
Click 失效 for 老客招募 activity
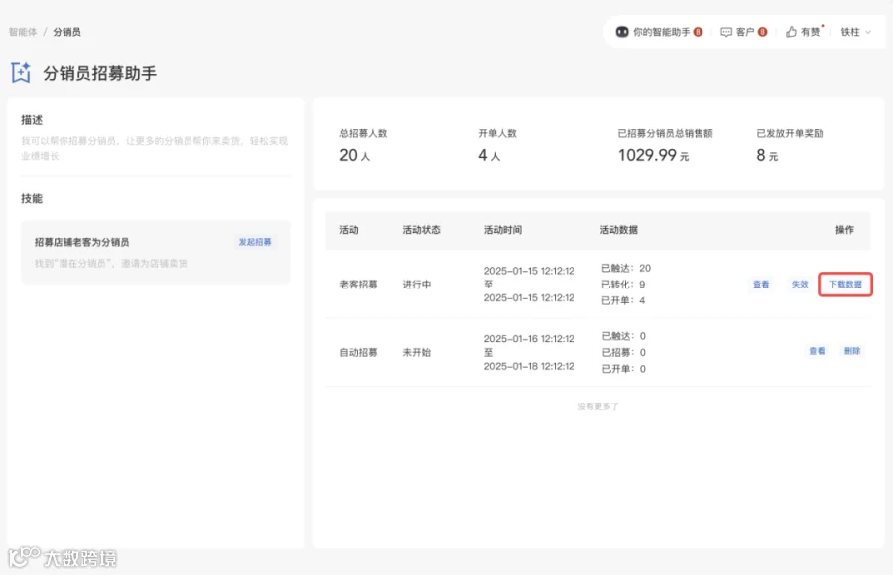[x=800, y=285]
